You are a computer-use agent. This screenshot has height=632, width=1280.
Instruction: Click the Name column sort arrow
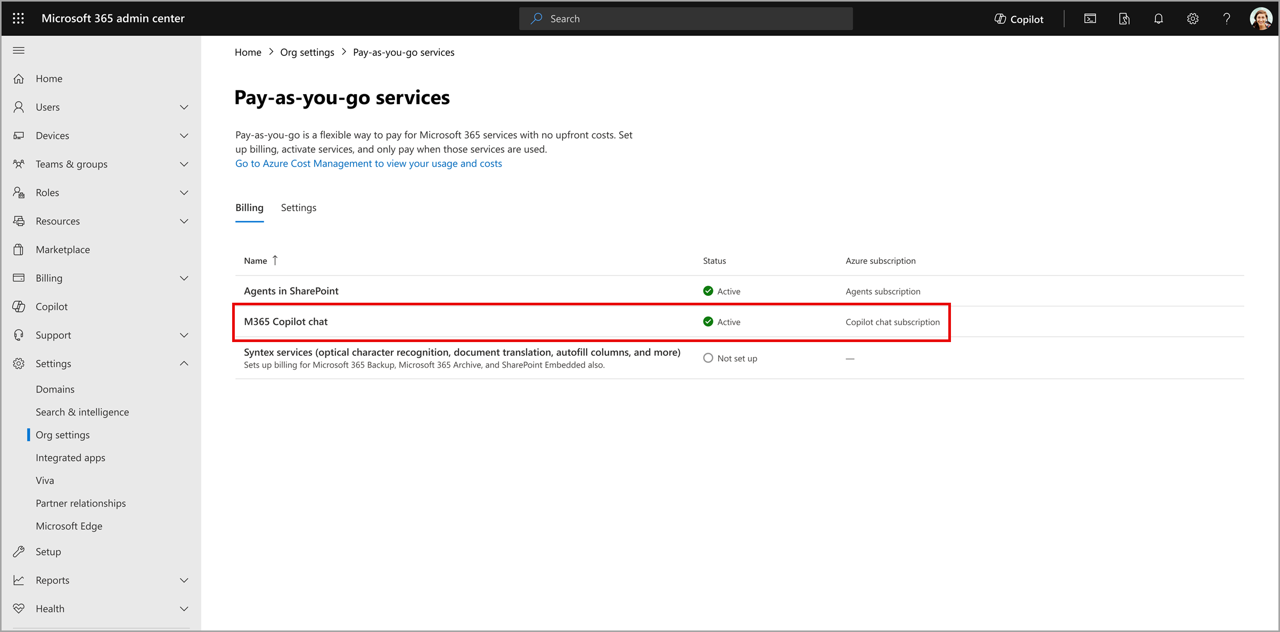[275, 261]
